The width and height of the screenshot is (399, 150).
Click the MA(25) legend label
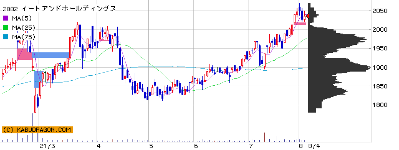click(x=23, y=28)
